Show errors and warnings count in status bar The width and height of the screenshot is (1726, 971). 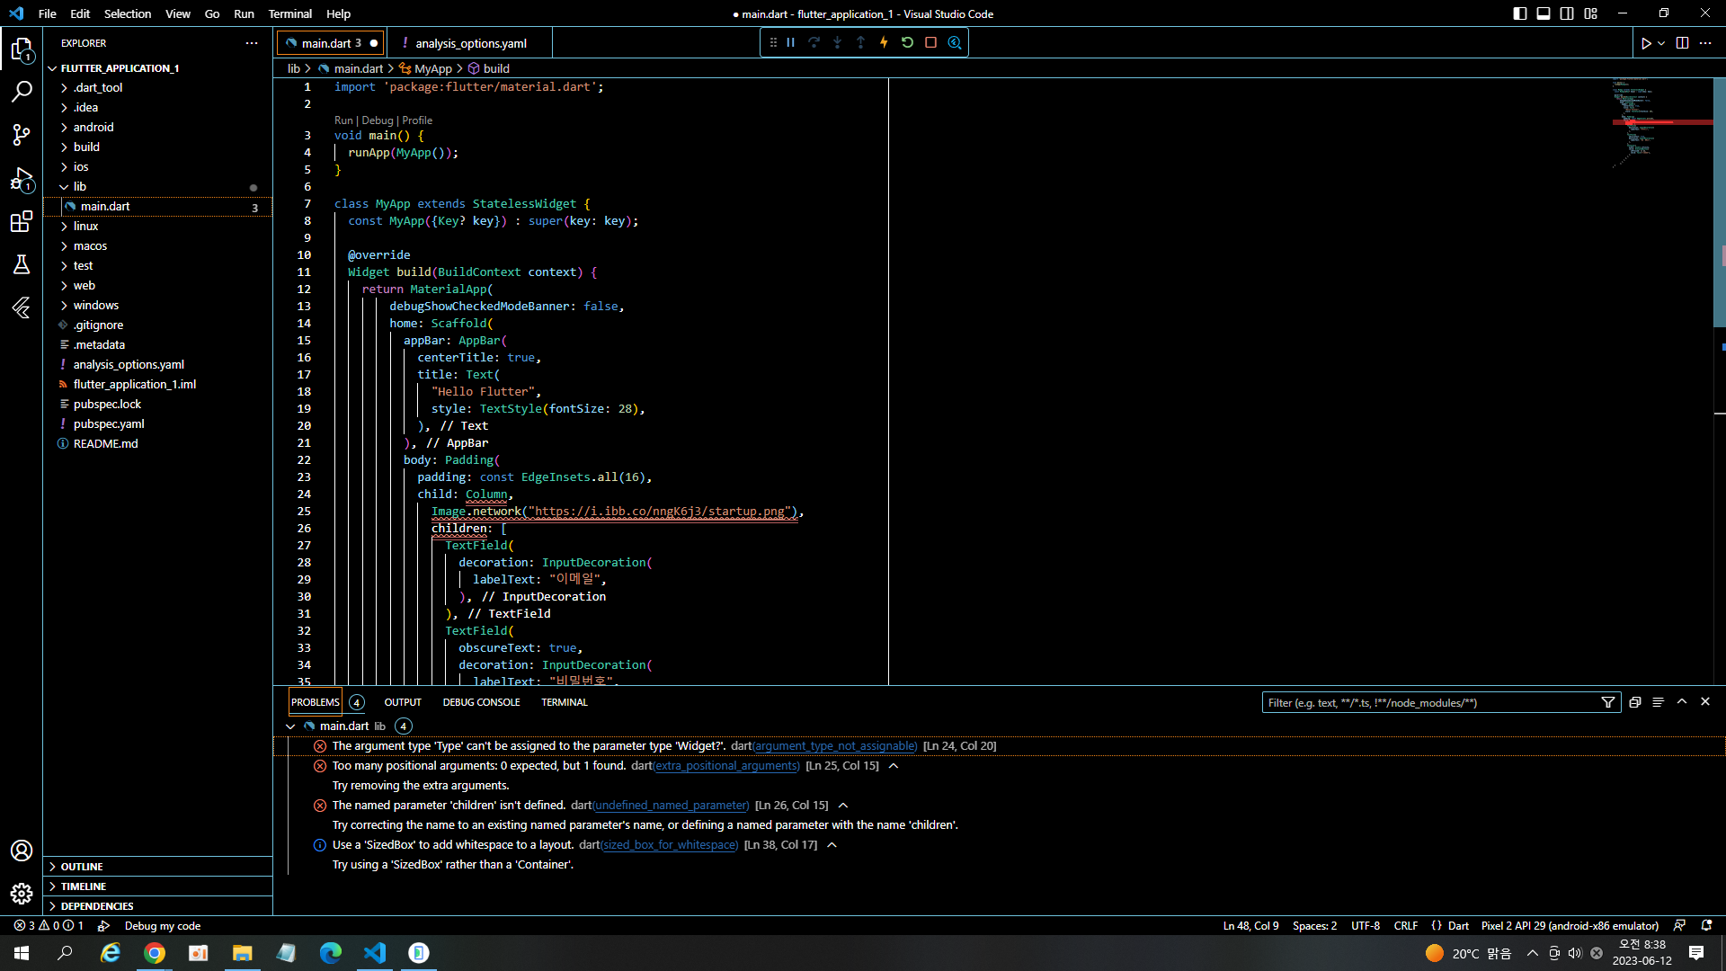(x=49, y=926)
